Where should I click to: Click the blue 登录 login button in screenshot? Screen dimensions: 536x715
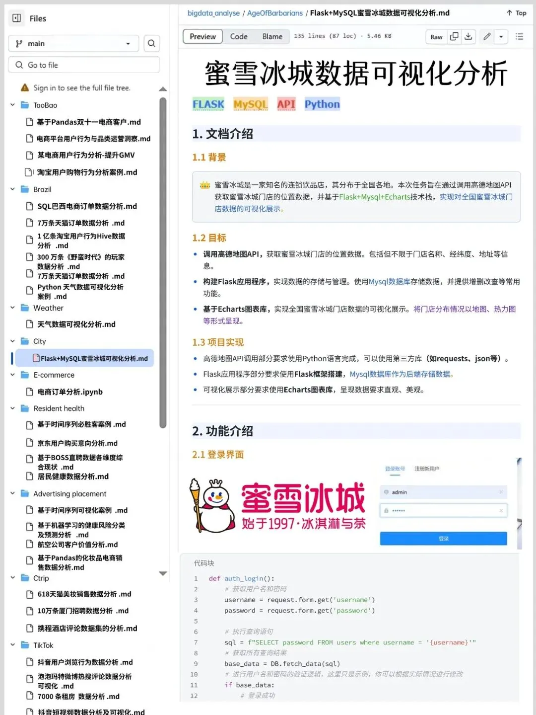(443, 539)
